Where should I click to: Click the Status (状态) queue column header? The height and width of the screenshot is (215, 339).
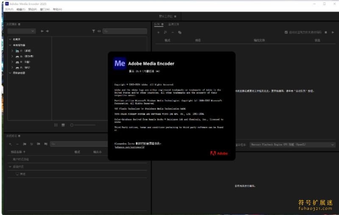[317, 40]
